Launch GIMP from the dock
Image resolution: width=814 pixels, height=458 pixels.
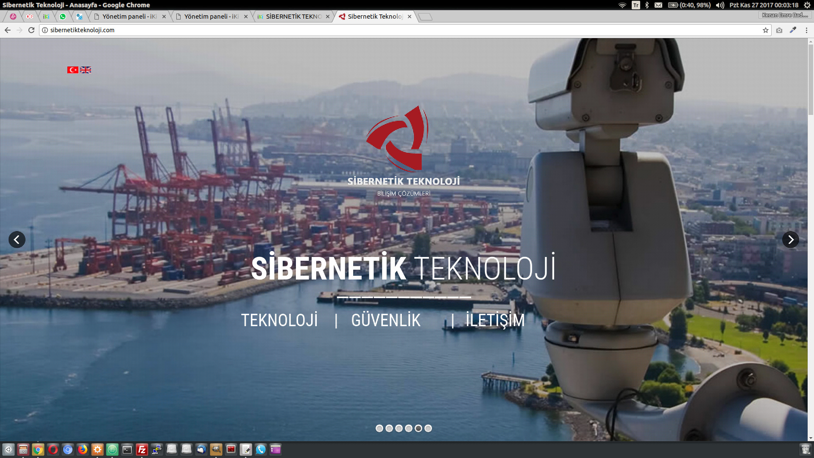point(216,450)
